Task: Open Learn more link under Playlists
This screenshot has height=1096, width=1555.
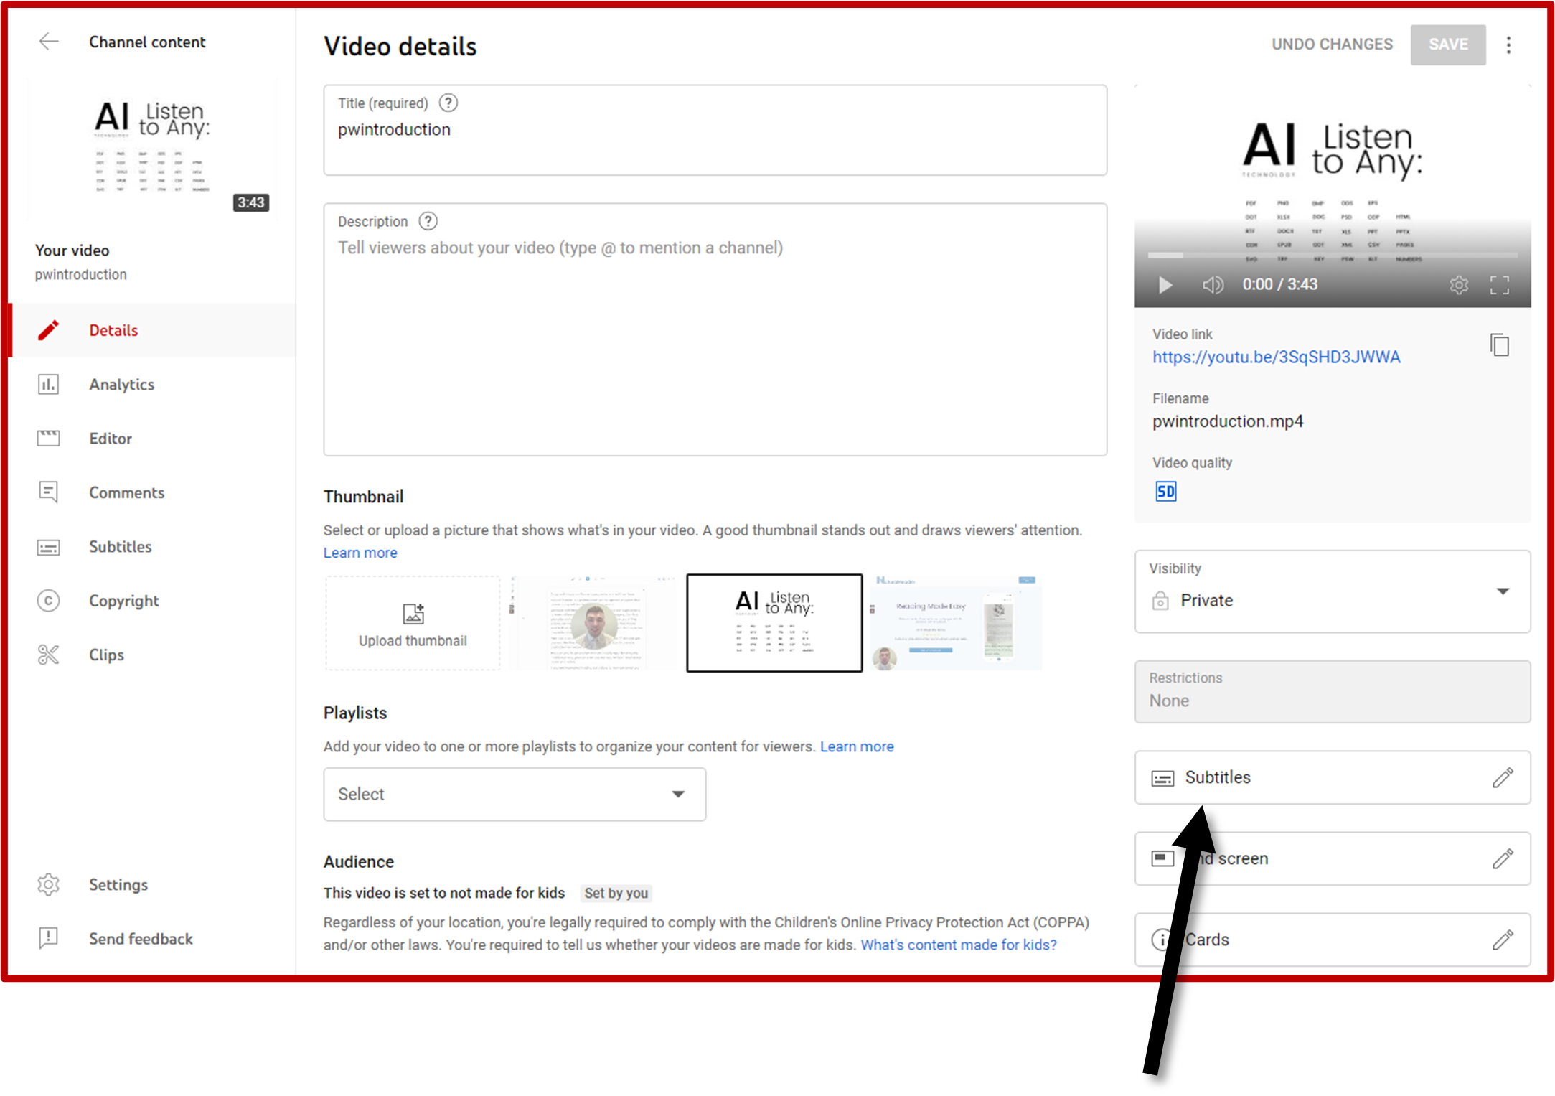Action: (857, 747)
